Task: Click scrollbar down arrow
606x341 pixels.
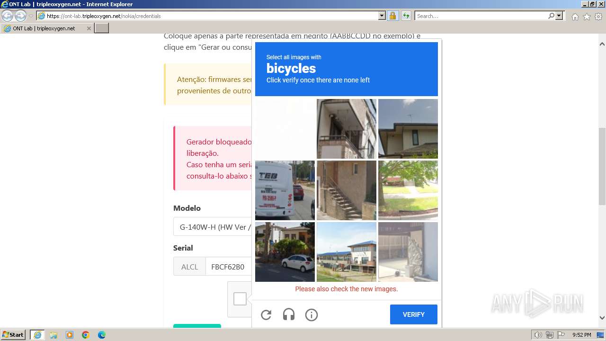Action: (602, 318)
